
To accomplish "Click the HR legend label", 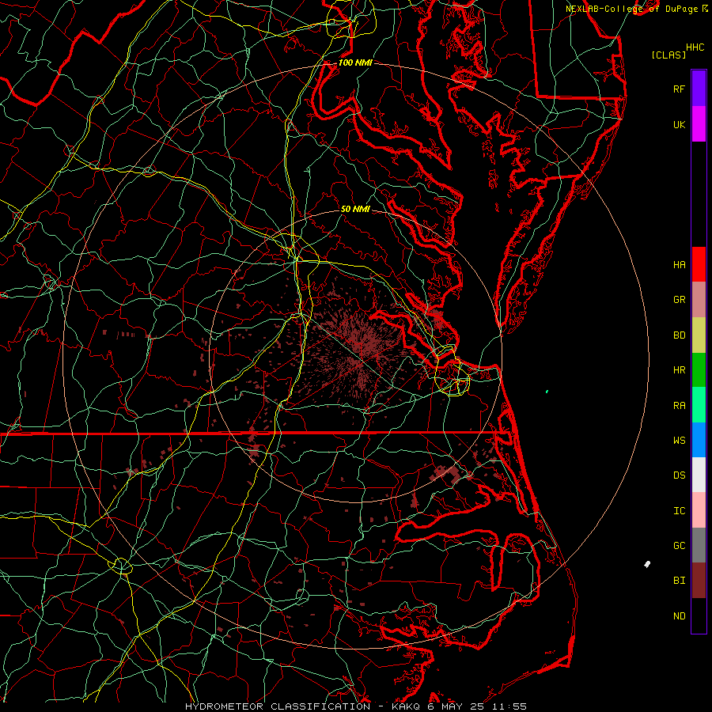I will (679, 370).
